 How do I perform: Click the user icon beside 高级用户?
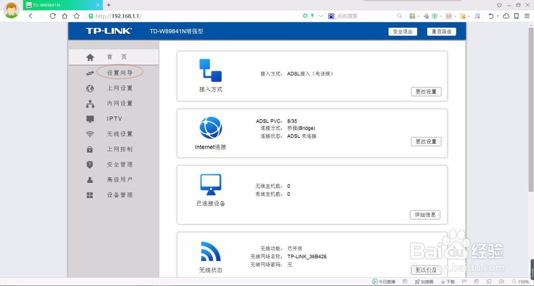point(90,180)
